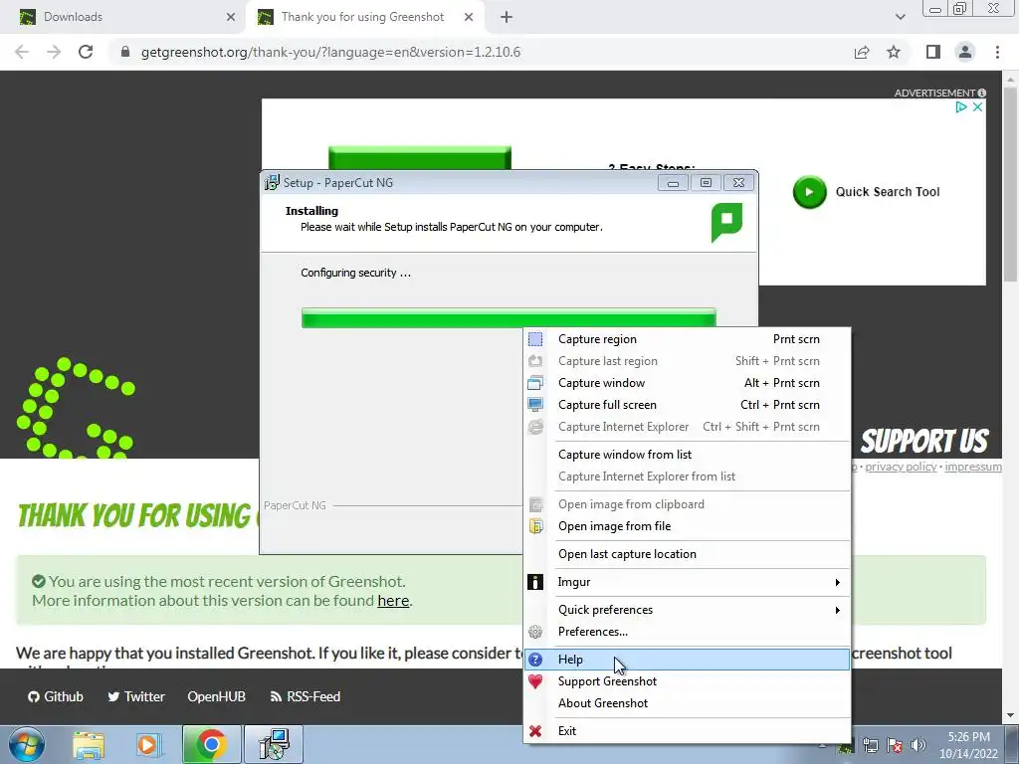Click the Capture last region icon
Screen dimensions: 1019x764
534,361
